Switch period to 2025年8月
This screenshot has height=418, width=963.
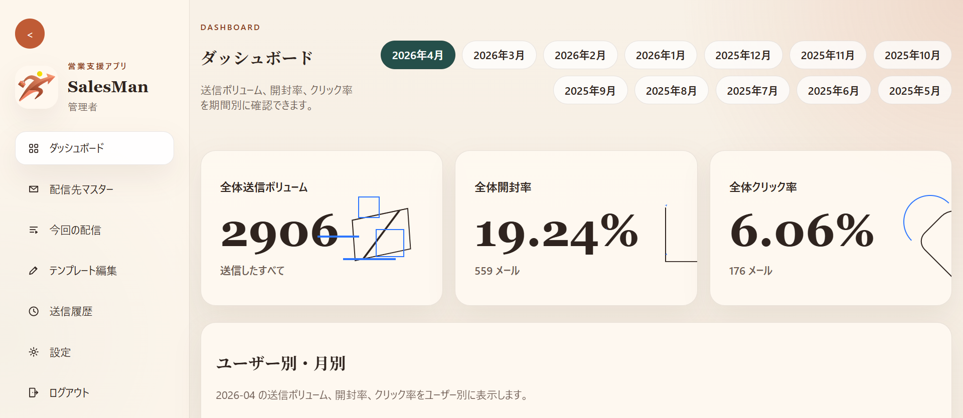[672, 91]
